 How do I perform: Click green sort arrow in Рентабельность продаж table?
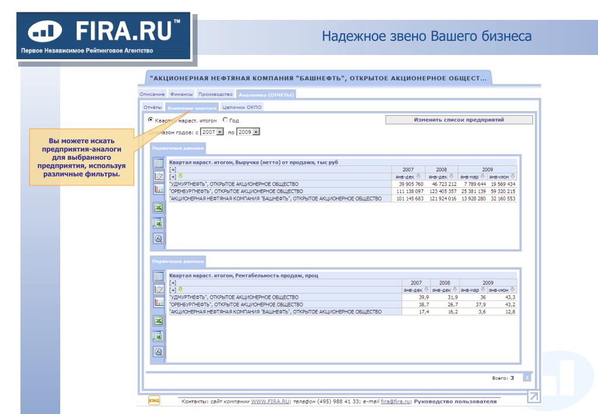click(181, 289)
